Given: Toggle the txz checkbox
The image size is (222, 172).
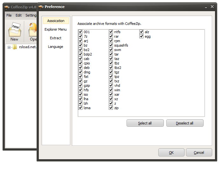Looking at the screenshot, I should 111,81.
